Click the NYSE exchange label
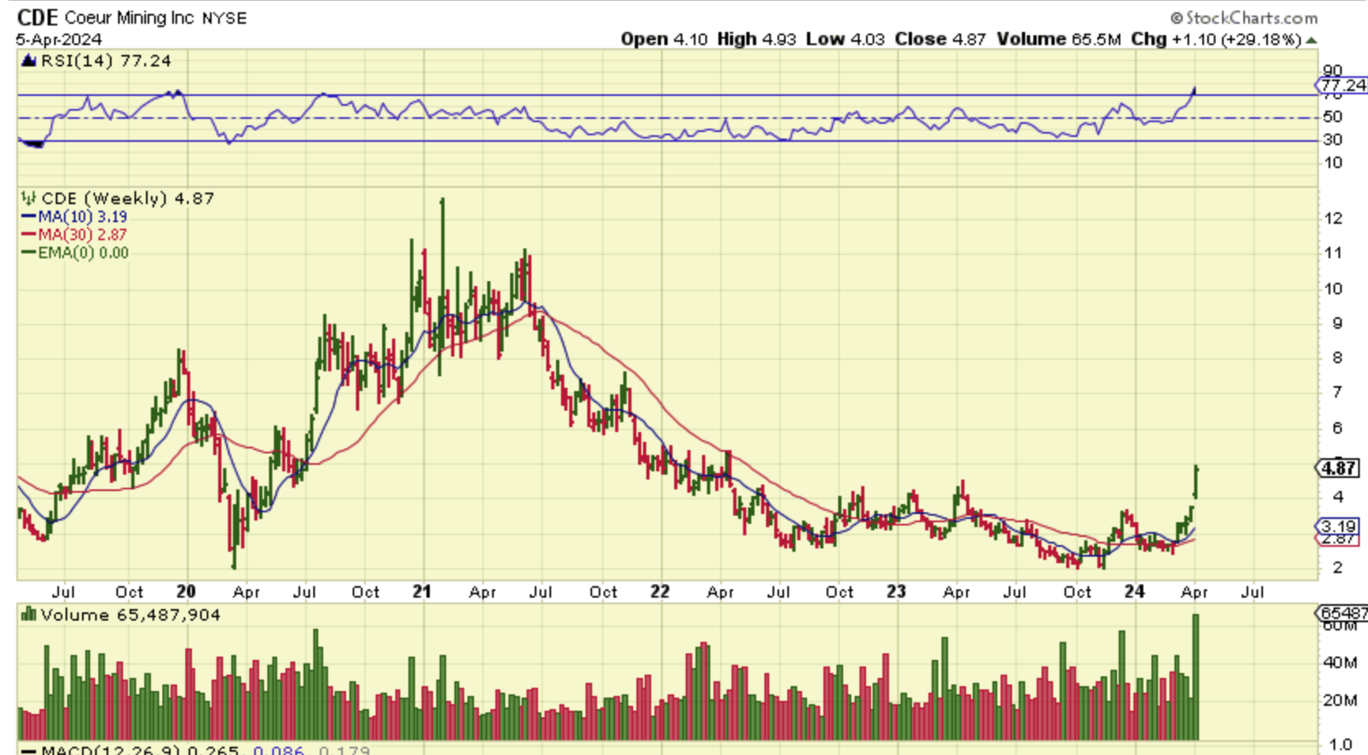This screenshot has width=1368, height=755. [x=225, y=18]
